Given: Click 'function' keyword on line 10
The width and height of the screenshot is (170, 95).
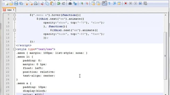Looking at the screenshot, I should click(55, 26).
